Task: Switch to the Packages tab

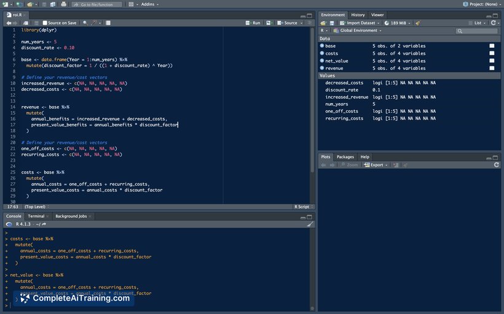Action: click(345, 157)
